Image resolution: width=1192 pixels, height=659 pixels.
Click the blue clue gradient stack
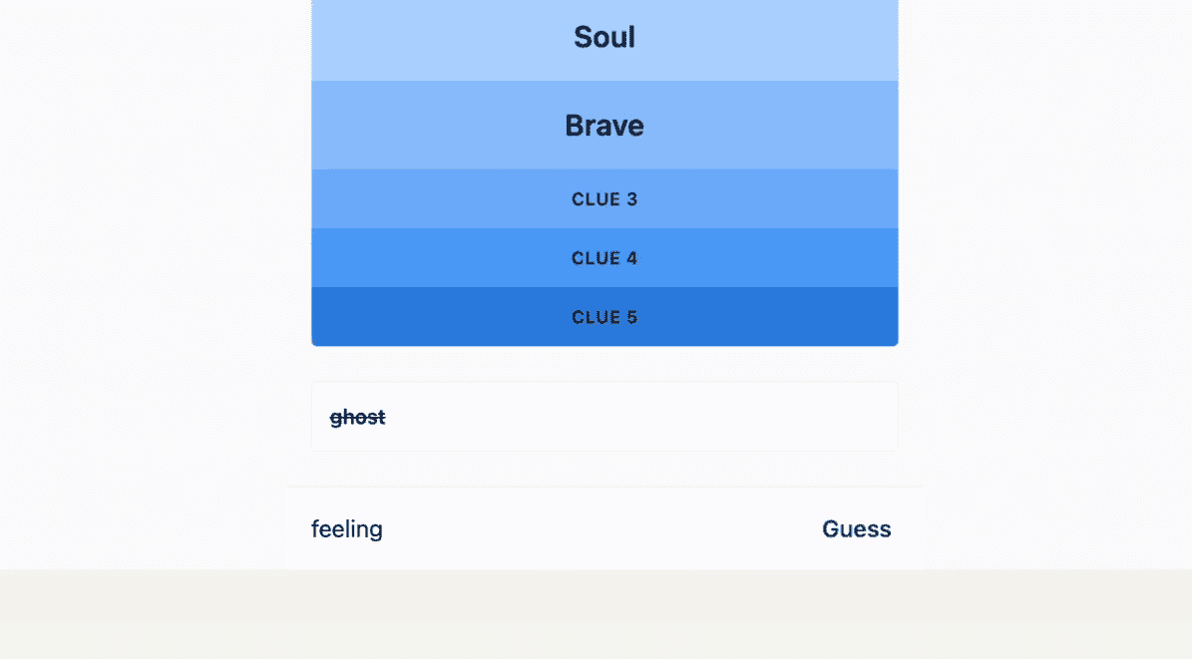[604, 174]
